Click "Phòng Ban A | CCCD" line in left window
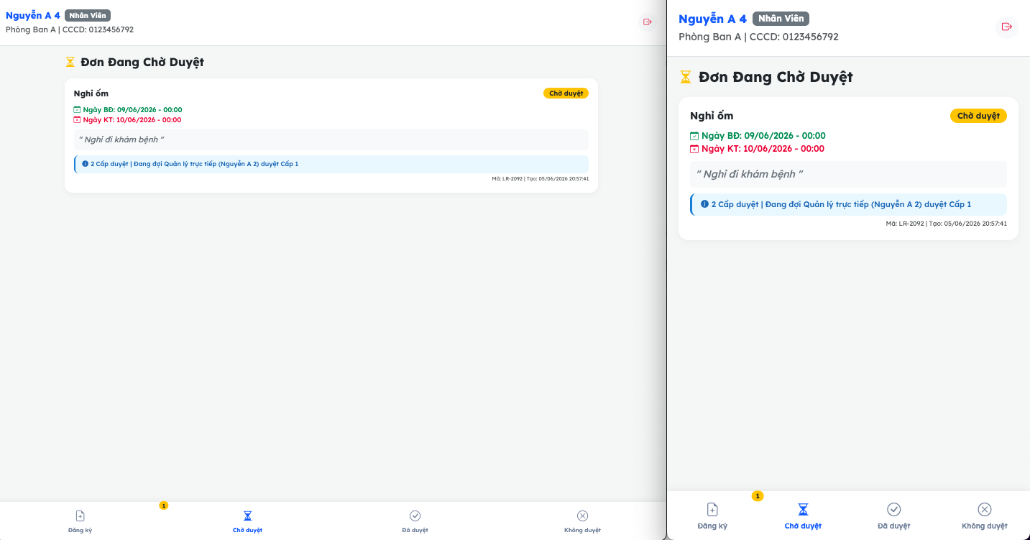Image resolution: width=1030 pixels, height=540 pixels. pos(70,29)
